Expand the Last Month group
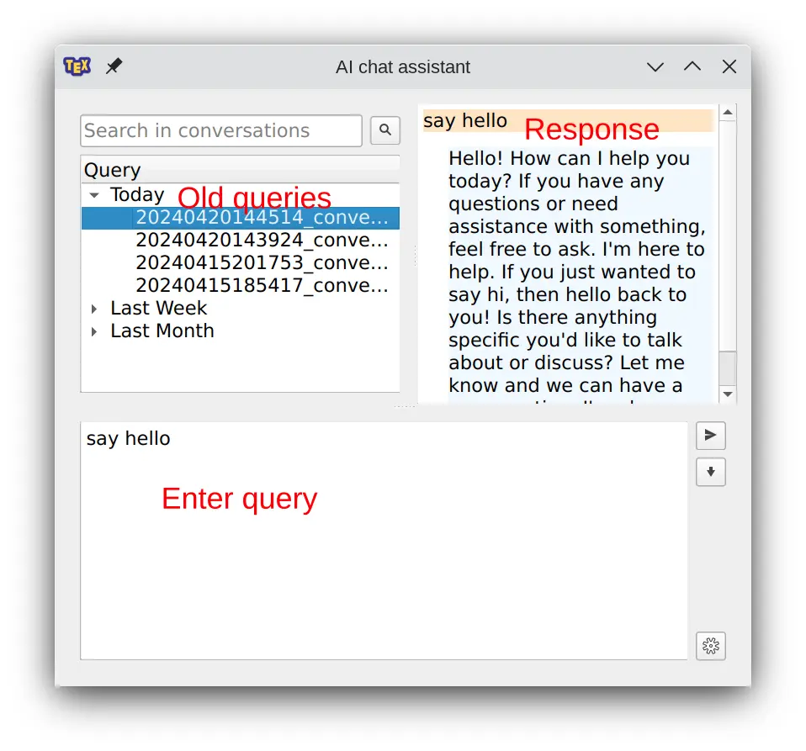Screen dimensions: 806x751 94,331
